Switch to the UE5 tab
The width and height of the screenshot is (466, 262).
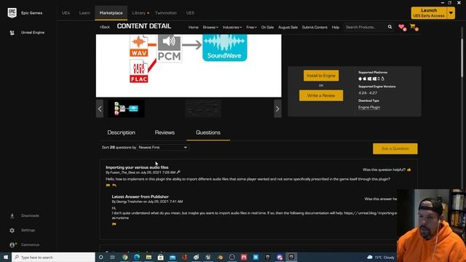coord(190,13)
